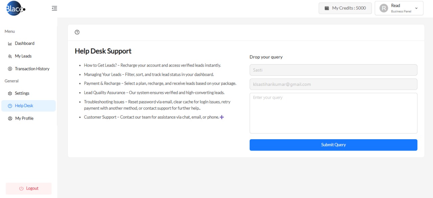Click the Business Panel subtitle text

pos(401,11)
